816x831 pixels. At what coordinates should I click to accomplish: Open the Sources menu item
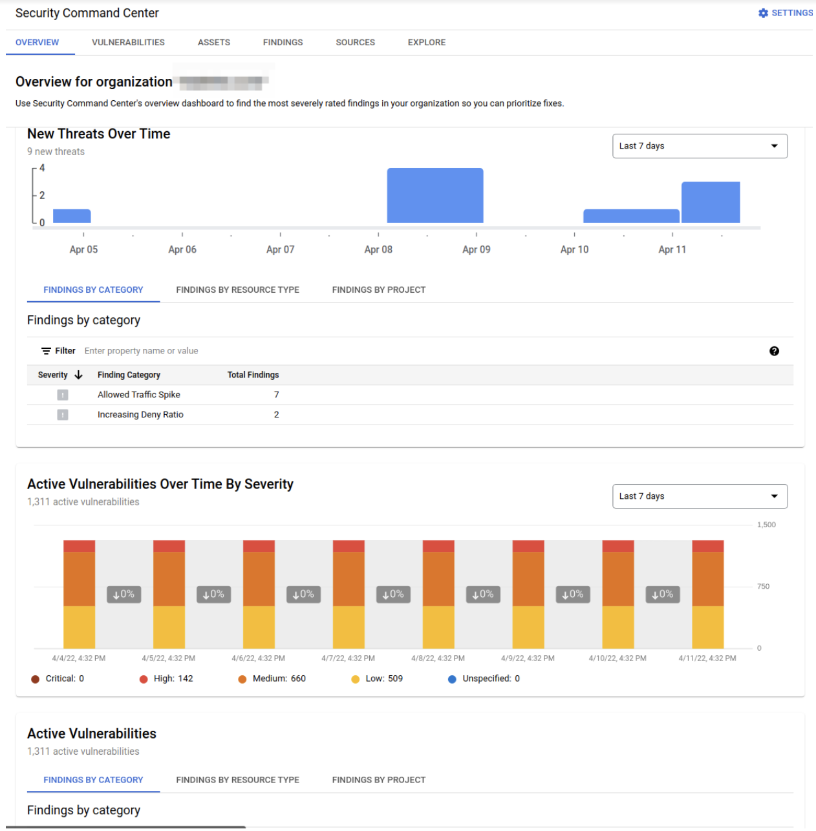355,42
